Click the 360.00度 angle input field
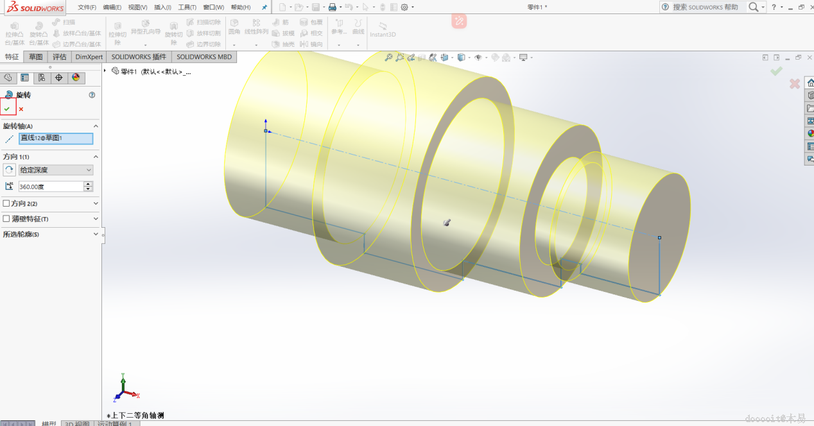The height and width of the screenshot is (426, 814). [51, 186]
